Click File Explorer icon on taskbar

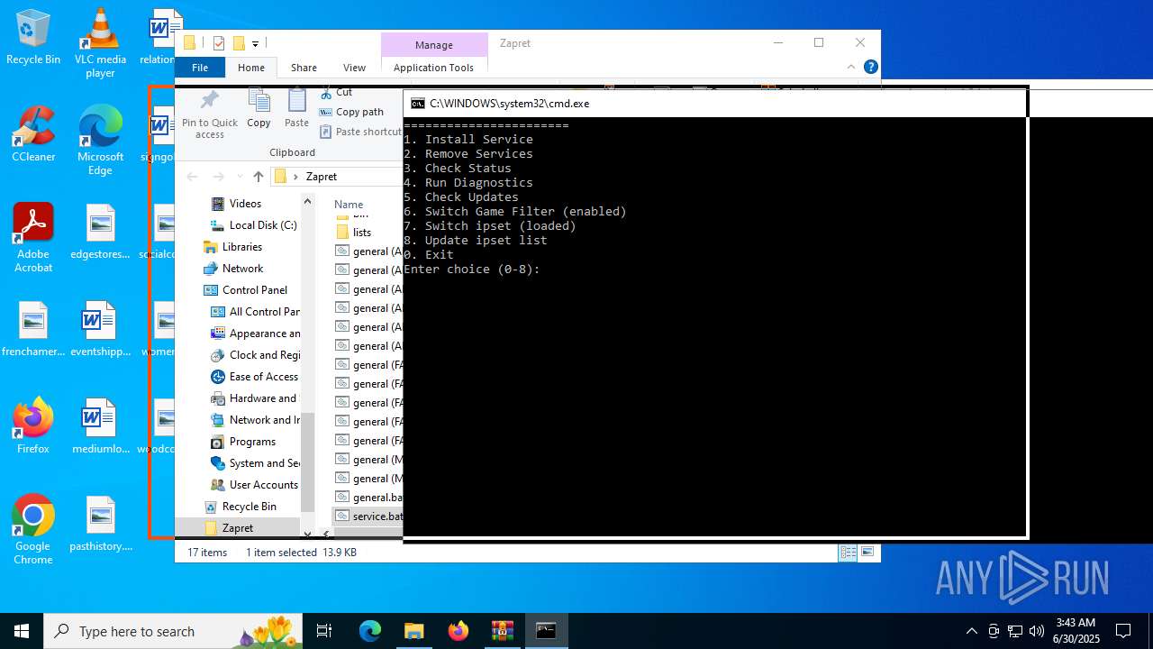click(x=413, y=631)
